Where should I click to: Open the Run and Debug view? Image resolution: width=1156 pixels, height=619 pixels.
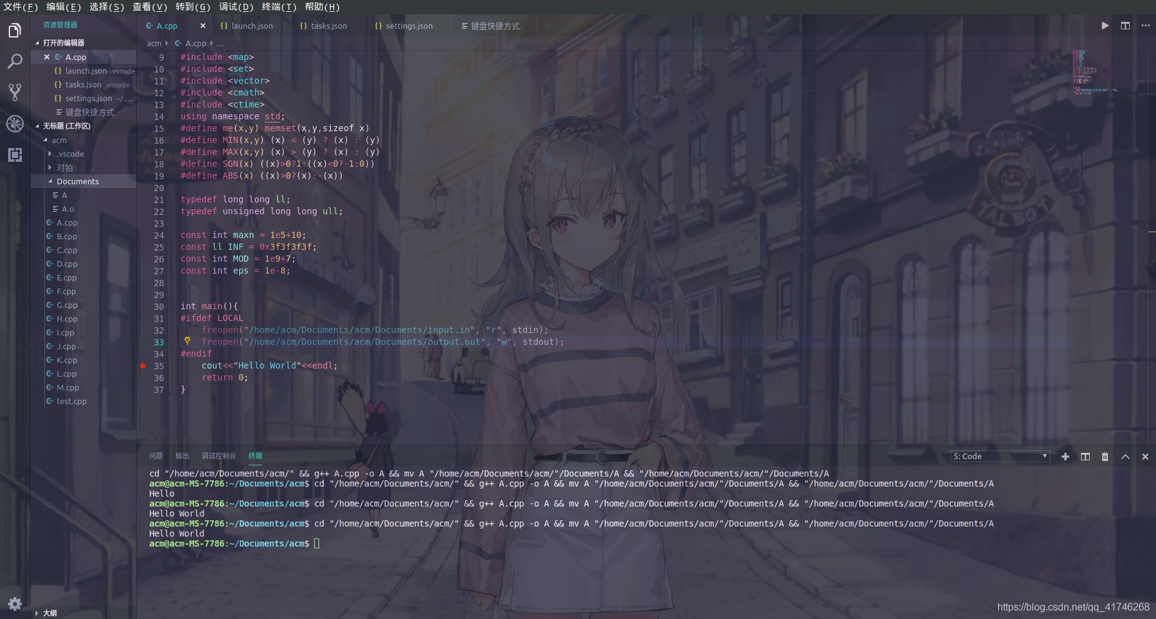coord(14,124)
